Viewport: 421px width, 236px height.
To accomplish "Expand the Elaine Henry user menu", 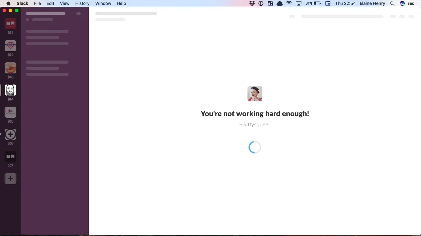I will (x=372, y=3).
